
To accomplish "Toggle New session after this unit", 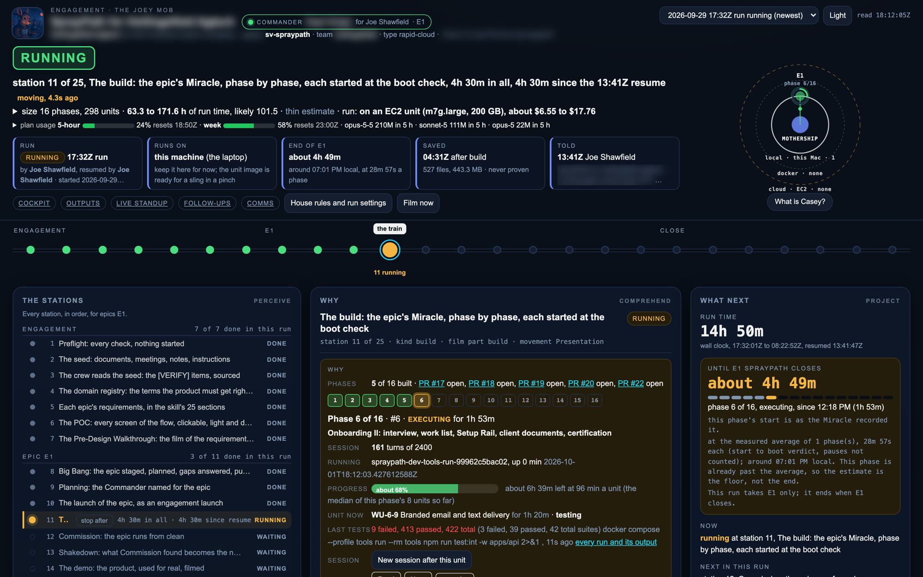I will 421,560.
